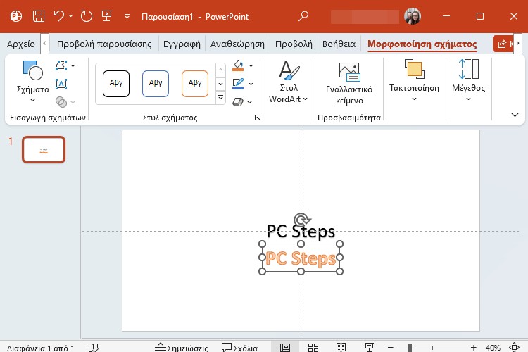Click the rotation handle of text box
Image resolution: width=528 pixels, height=352 pixels.
coord(301,219)
